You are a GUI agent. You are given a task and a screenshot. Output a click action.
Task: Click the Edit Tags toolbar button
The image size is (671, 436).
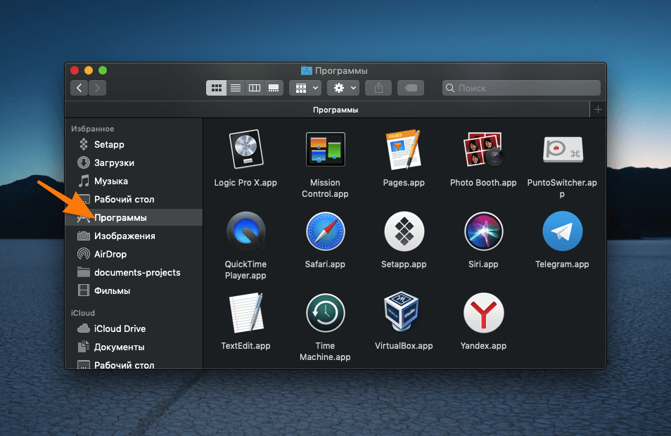(x=411, y=88)
